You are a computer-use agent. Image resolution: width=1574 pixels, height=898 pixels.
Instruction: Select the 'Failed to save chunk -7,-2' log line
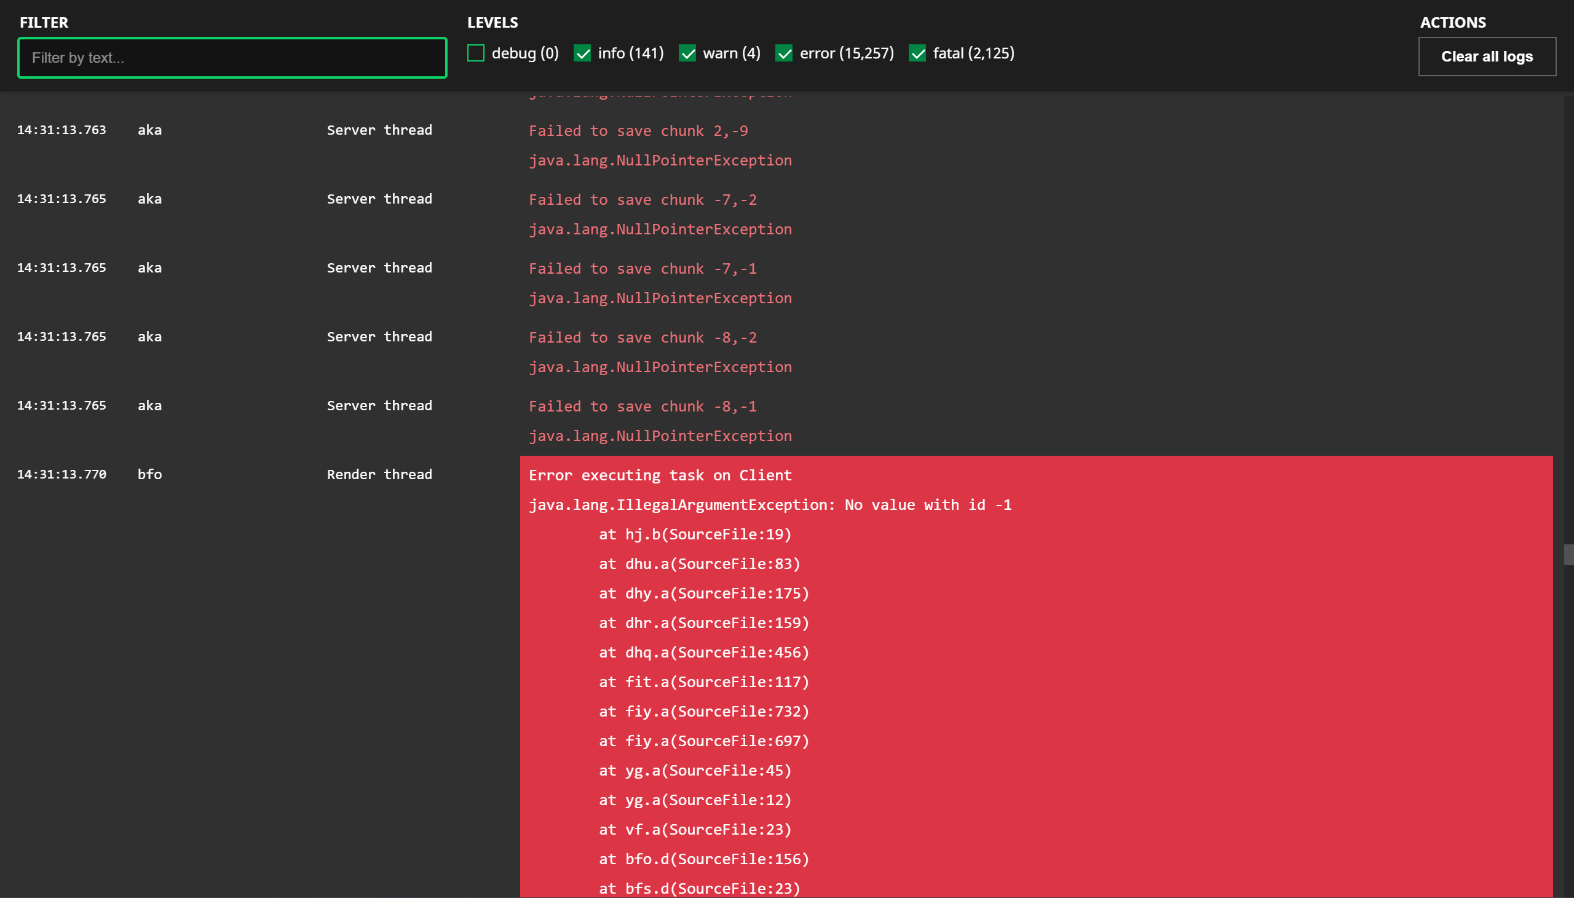(x=643, y=200)
